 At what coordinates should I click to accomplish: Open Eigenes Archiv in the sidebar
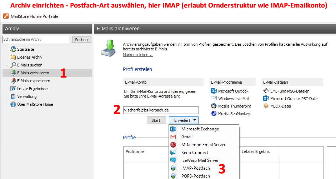click(30, 57)
